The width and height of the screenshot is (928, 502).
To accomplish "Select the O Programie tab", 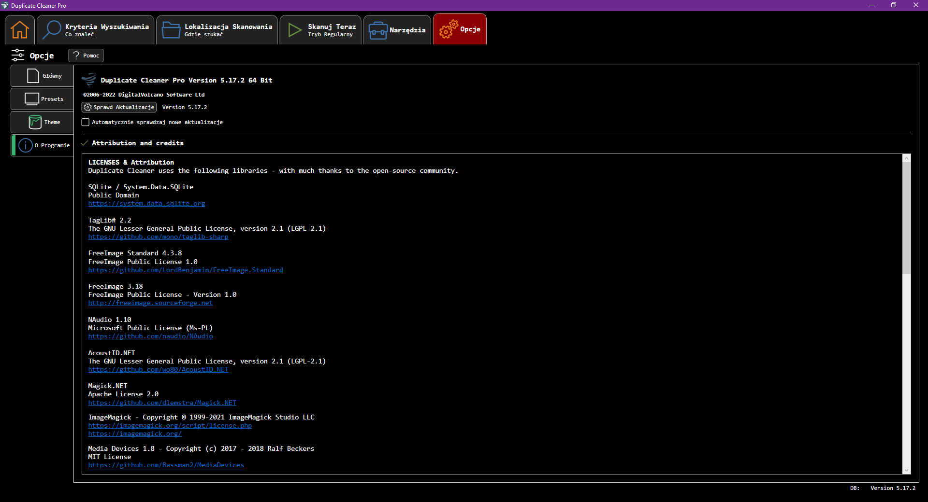I will [x=43, y=145].
